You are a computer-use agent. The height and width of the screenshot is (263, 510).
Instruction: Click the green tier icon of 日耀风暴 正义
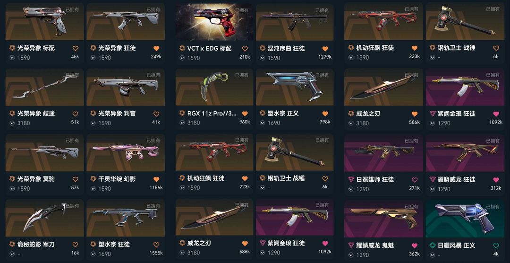[x=432, y=245]
